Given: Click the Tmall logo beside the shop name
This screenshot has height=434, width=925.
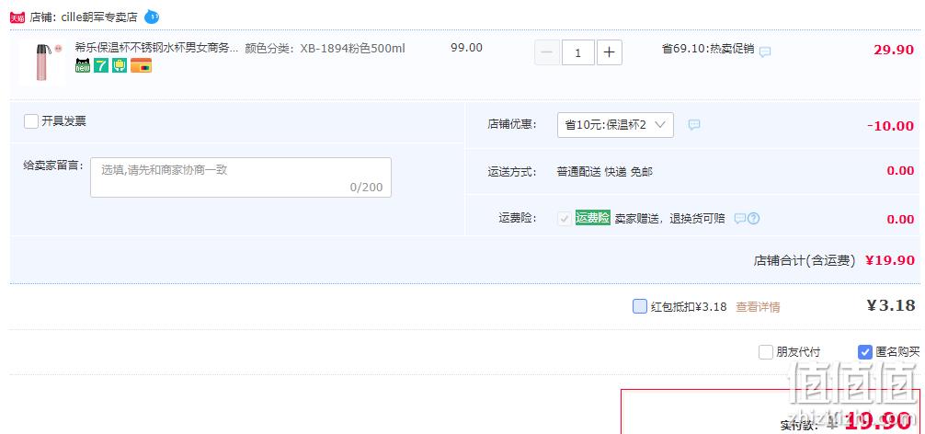Looking at the screenshot, I should point(17,17).
